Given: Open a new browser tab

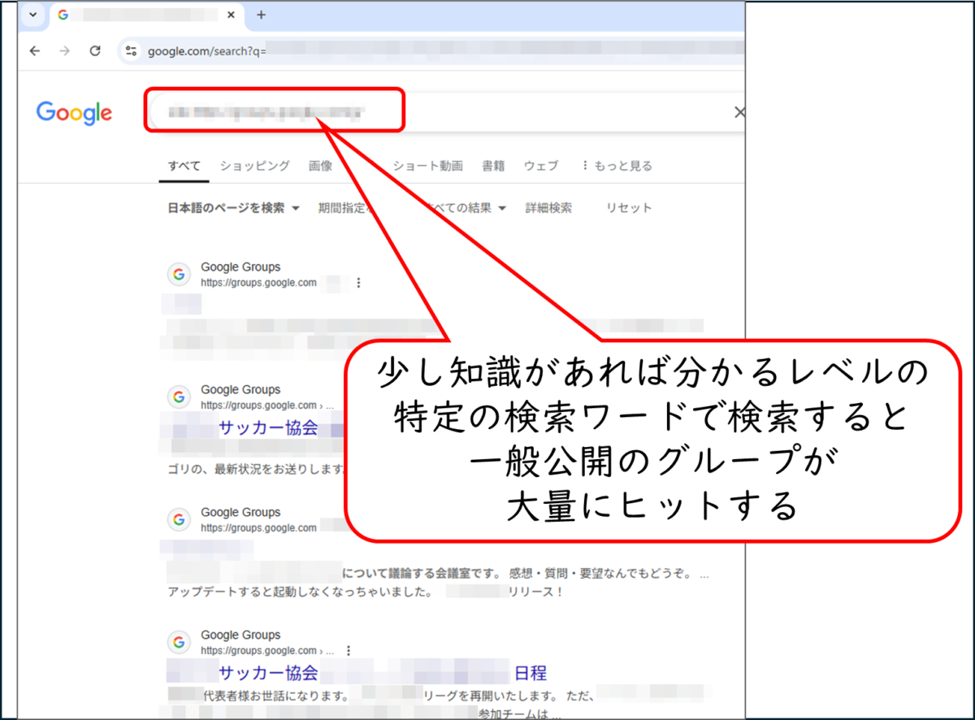Looking at the screenshot, I should click(x=261, y=15).
